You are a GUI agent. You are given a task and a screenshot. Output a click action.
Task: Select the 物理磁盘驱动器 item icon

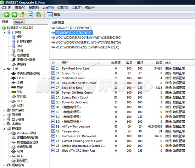tap(13, 142)
